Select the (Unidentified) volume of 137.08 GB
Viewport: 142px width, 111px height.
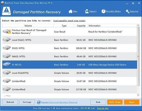point(19,89)
